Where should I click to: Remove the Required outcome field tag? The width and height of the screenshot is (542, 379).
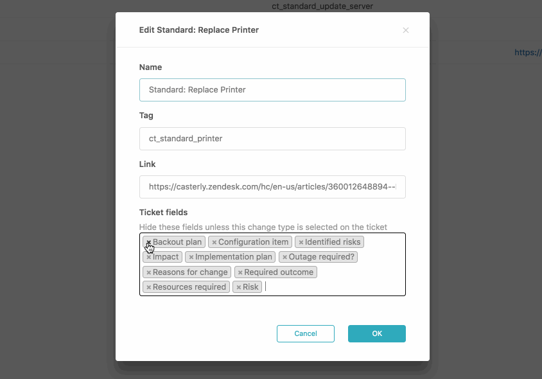[240, 272]
